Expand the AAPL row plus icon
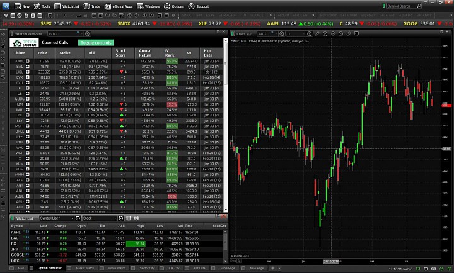The width and height of the screenshot is (454, 273). tap(28, 61)
